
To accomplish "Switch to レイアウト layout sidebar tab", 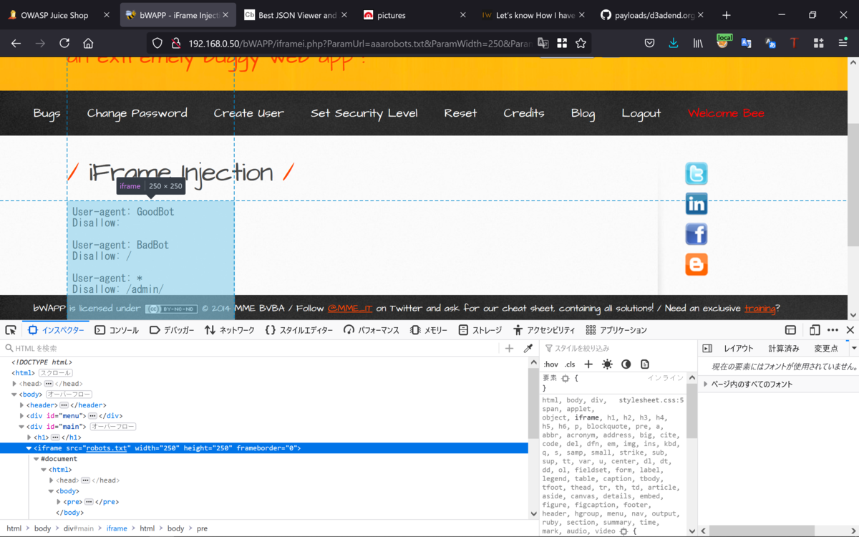I will coord(739,348).
